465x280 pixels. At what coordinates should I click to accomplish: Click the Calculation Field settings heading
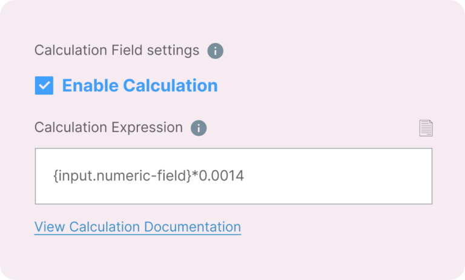coord(117,50)
